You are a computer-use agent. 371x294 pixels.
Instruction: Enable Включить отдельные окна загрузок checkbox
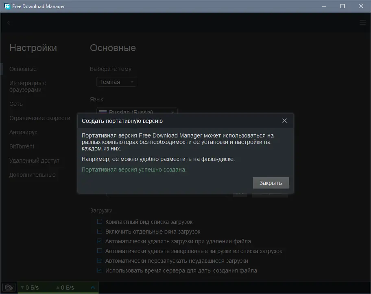100,231
